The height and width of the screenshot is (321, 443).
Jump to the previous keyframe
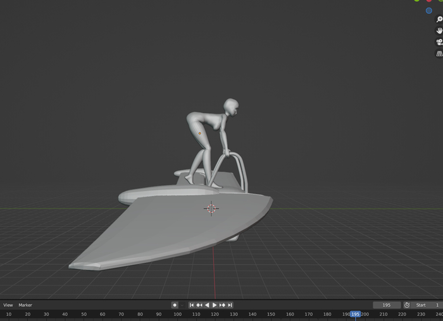[x=199, y=305]
